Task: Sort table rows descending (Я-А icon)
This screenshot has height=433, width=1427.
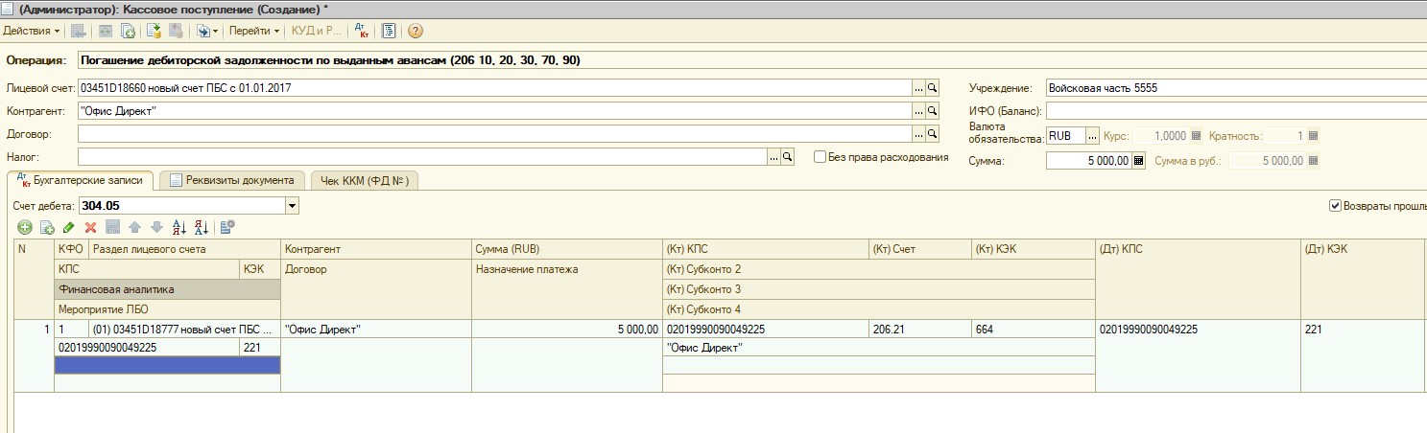Action: [x=201, y=227]
